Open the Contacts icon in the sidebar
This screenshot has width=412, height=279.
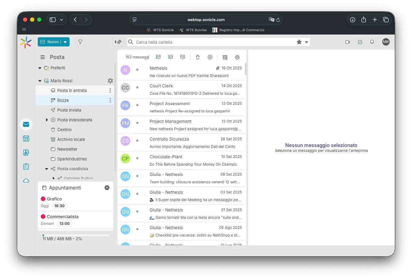[x=26, y=152]
